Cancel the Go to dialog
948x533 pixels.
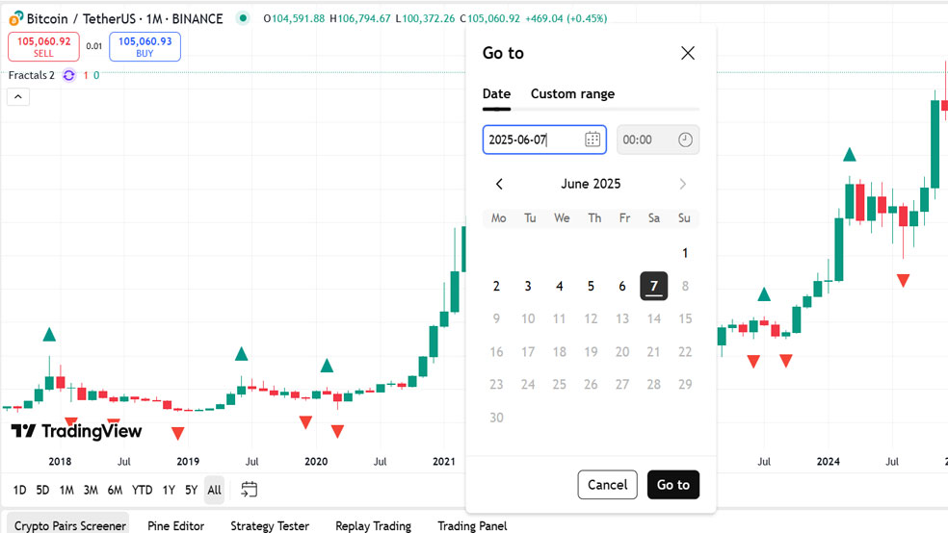[x=607, y=485]
